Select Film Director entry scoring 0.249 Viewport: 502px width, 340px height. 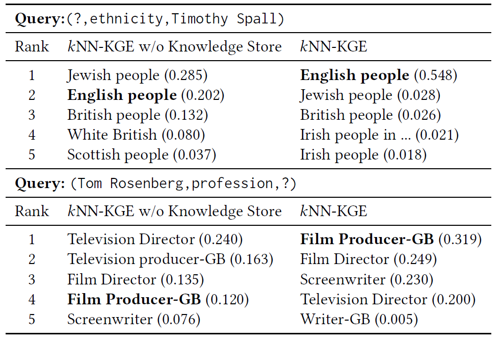(x=368, y=259)
